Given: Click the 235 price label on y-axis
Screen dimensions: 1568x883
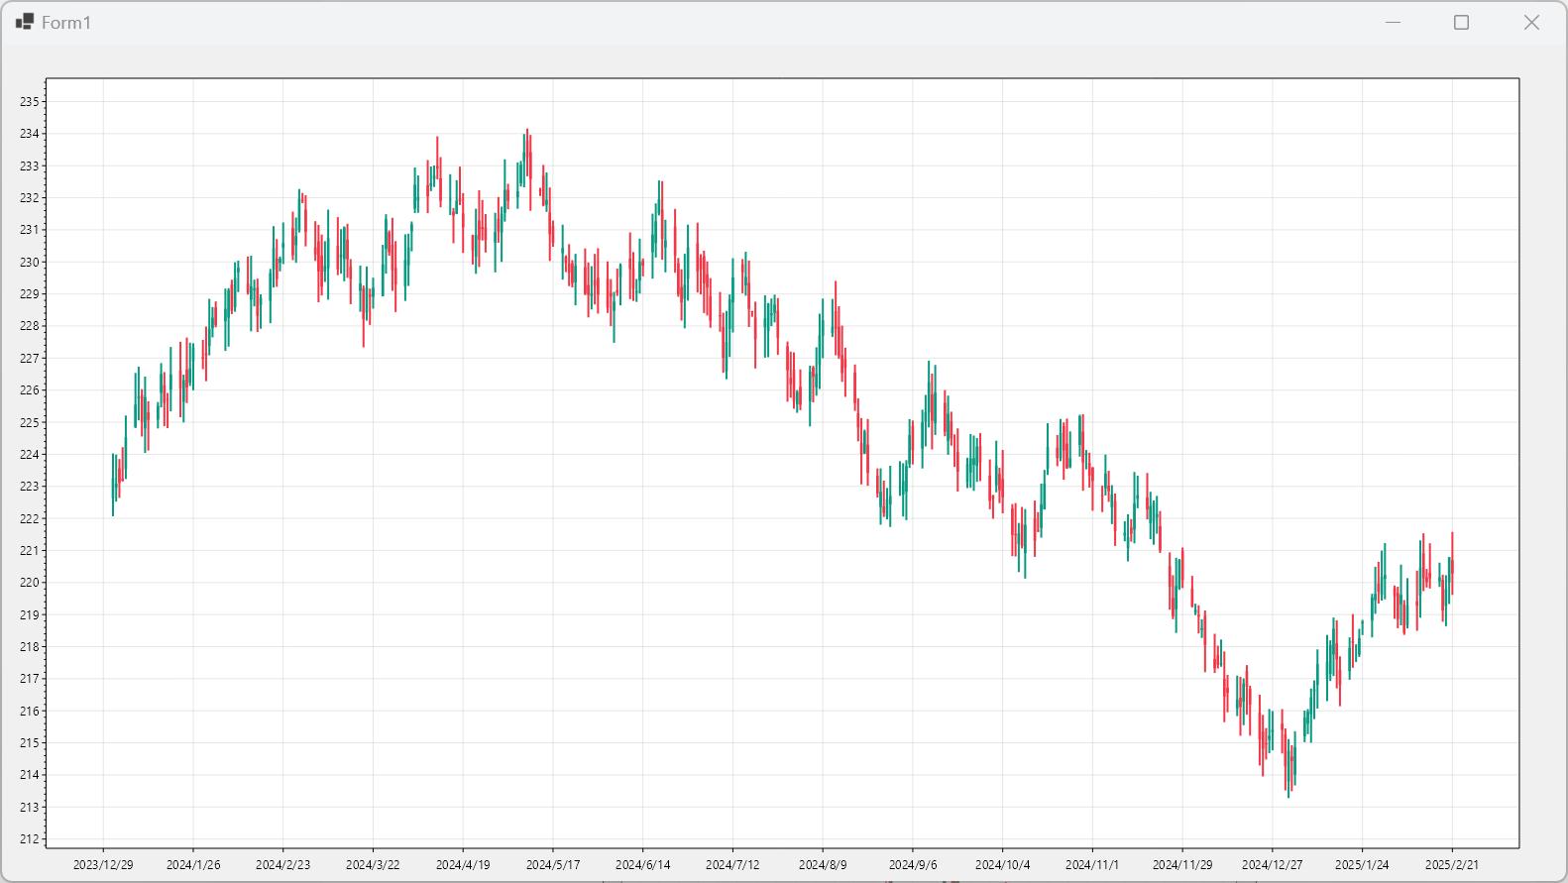Looking at the screenshot, I should point(30,102).
